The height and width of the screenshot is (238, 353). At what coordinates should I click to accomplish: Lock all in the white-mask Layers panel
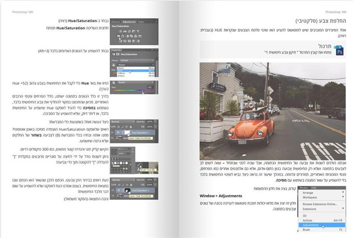pyautogui.click(x=131, y=127)
